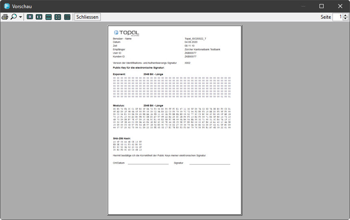Show two pages side by side
Screen dimensions: 350x220
pos(39,17)
